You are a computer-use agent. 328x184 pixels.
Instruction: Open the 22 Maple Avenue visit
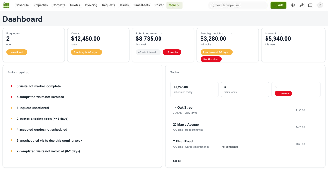click(245, 127)
